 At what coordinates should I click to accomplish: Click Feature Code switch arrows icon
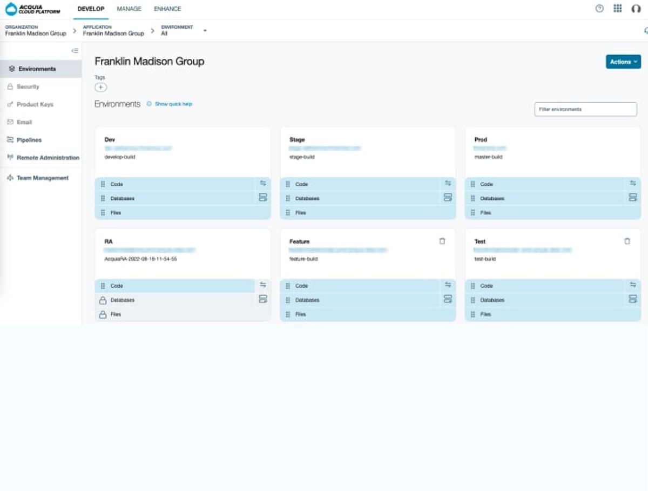click(x=448, y=285)
